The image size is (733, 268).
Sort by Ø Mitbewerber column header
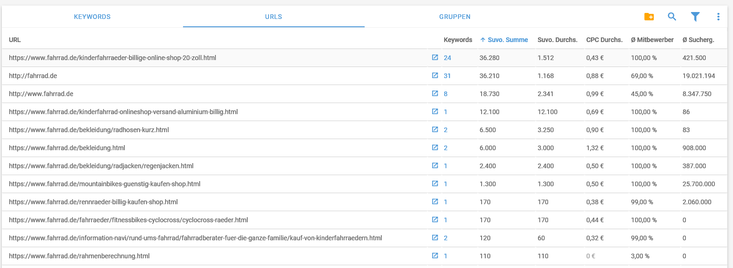(x=652, y=40)
